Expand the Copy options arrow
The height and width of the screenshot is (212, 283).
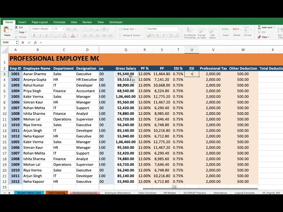click(x=26, y=32)
